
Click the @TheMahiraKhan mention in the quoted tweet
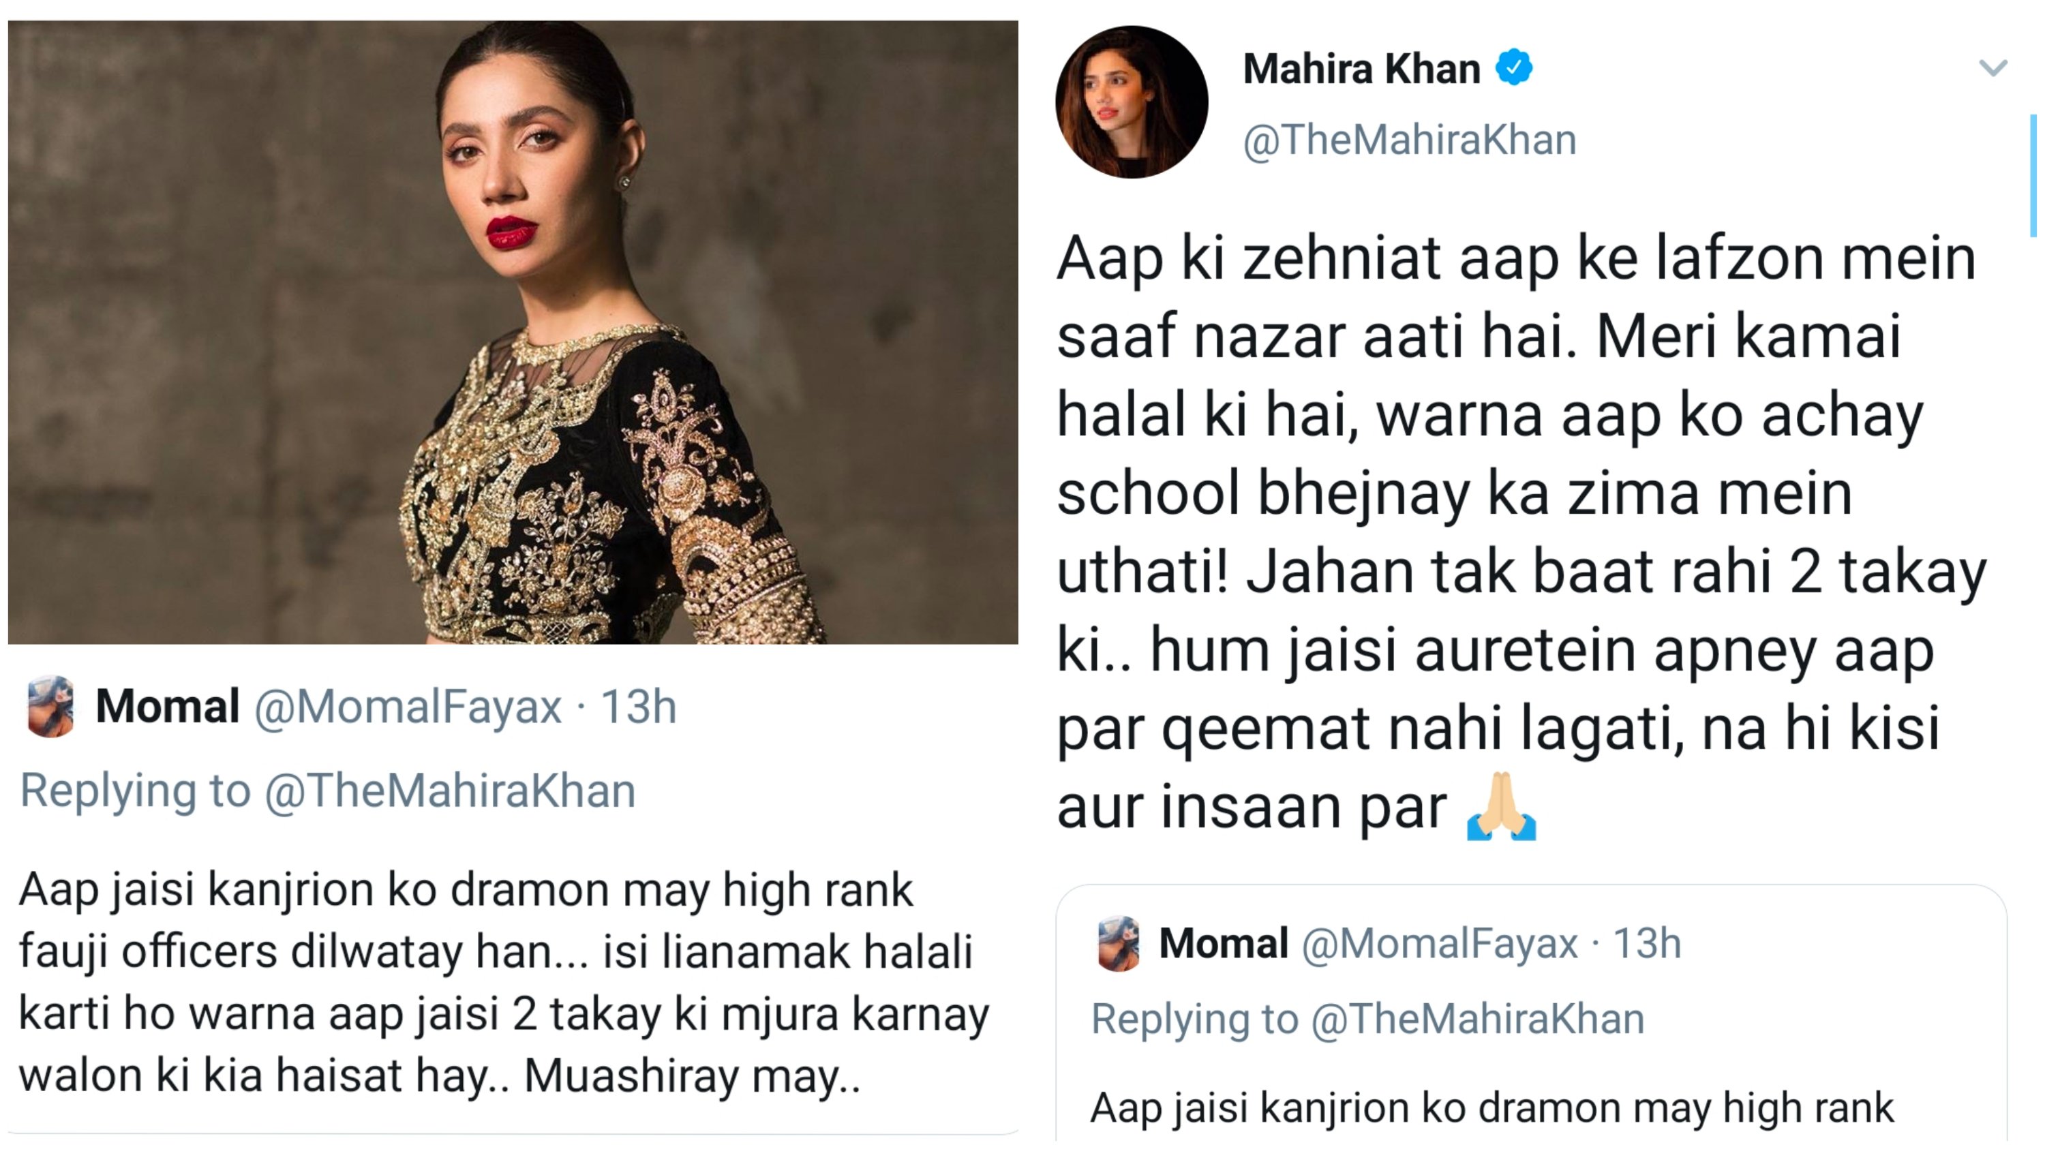click(1476, 1019)
